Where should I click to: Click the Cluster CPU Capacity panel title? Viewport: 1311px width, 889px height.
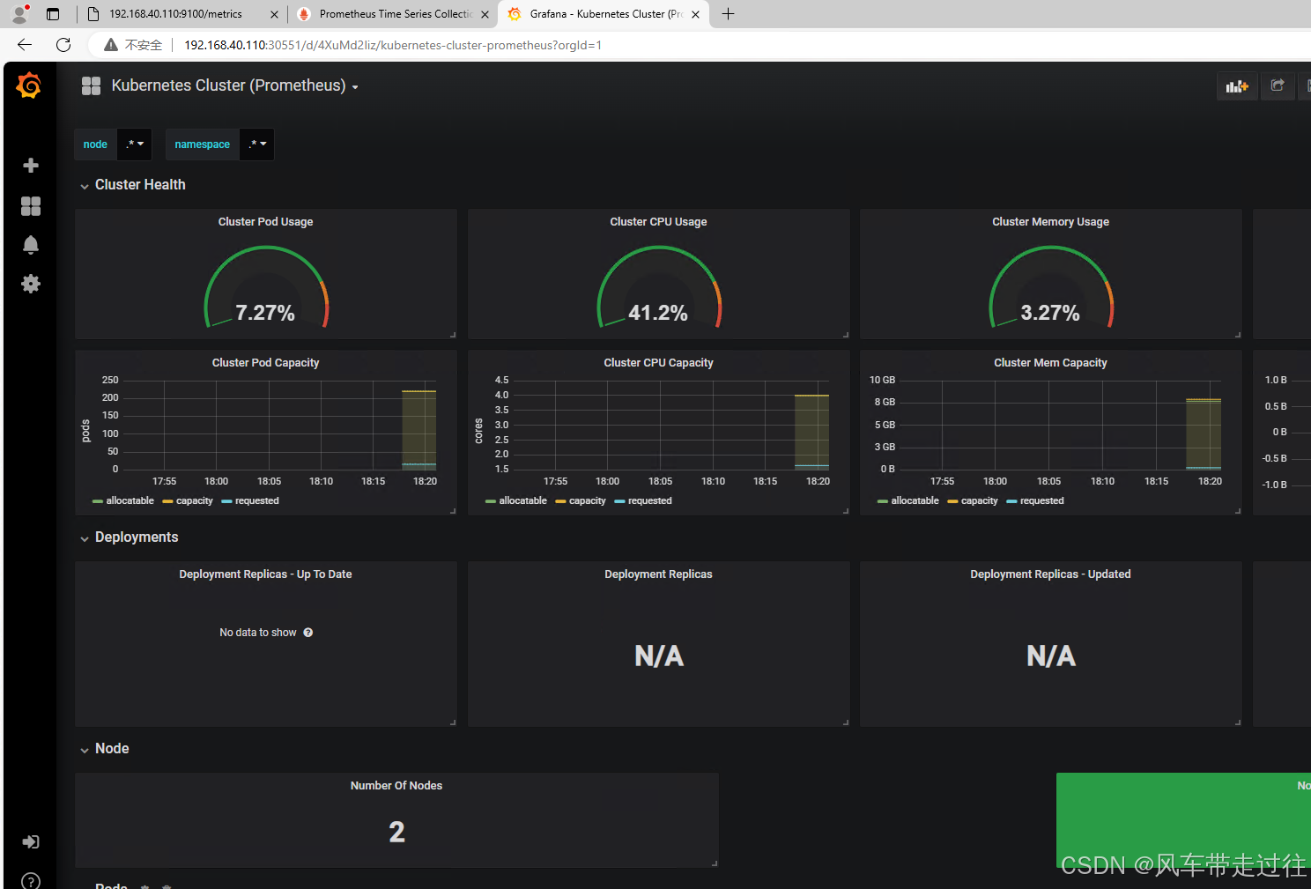[659, 363]
